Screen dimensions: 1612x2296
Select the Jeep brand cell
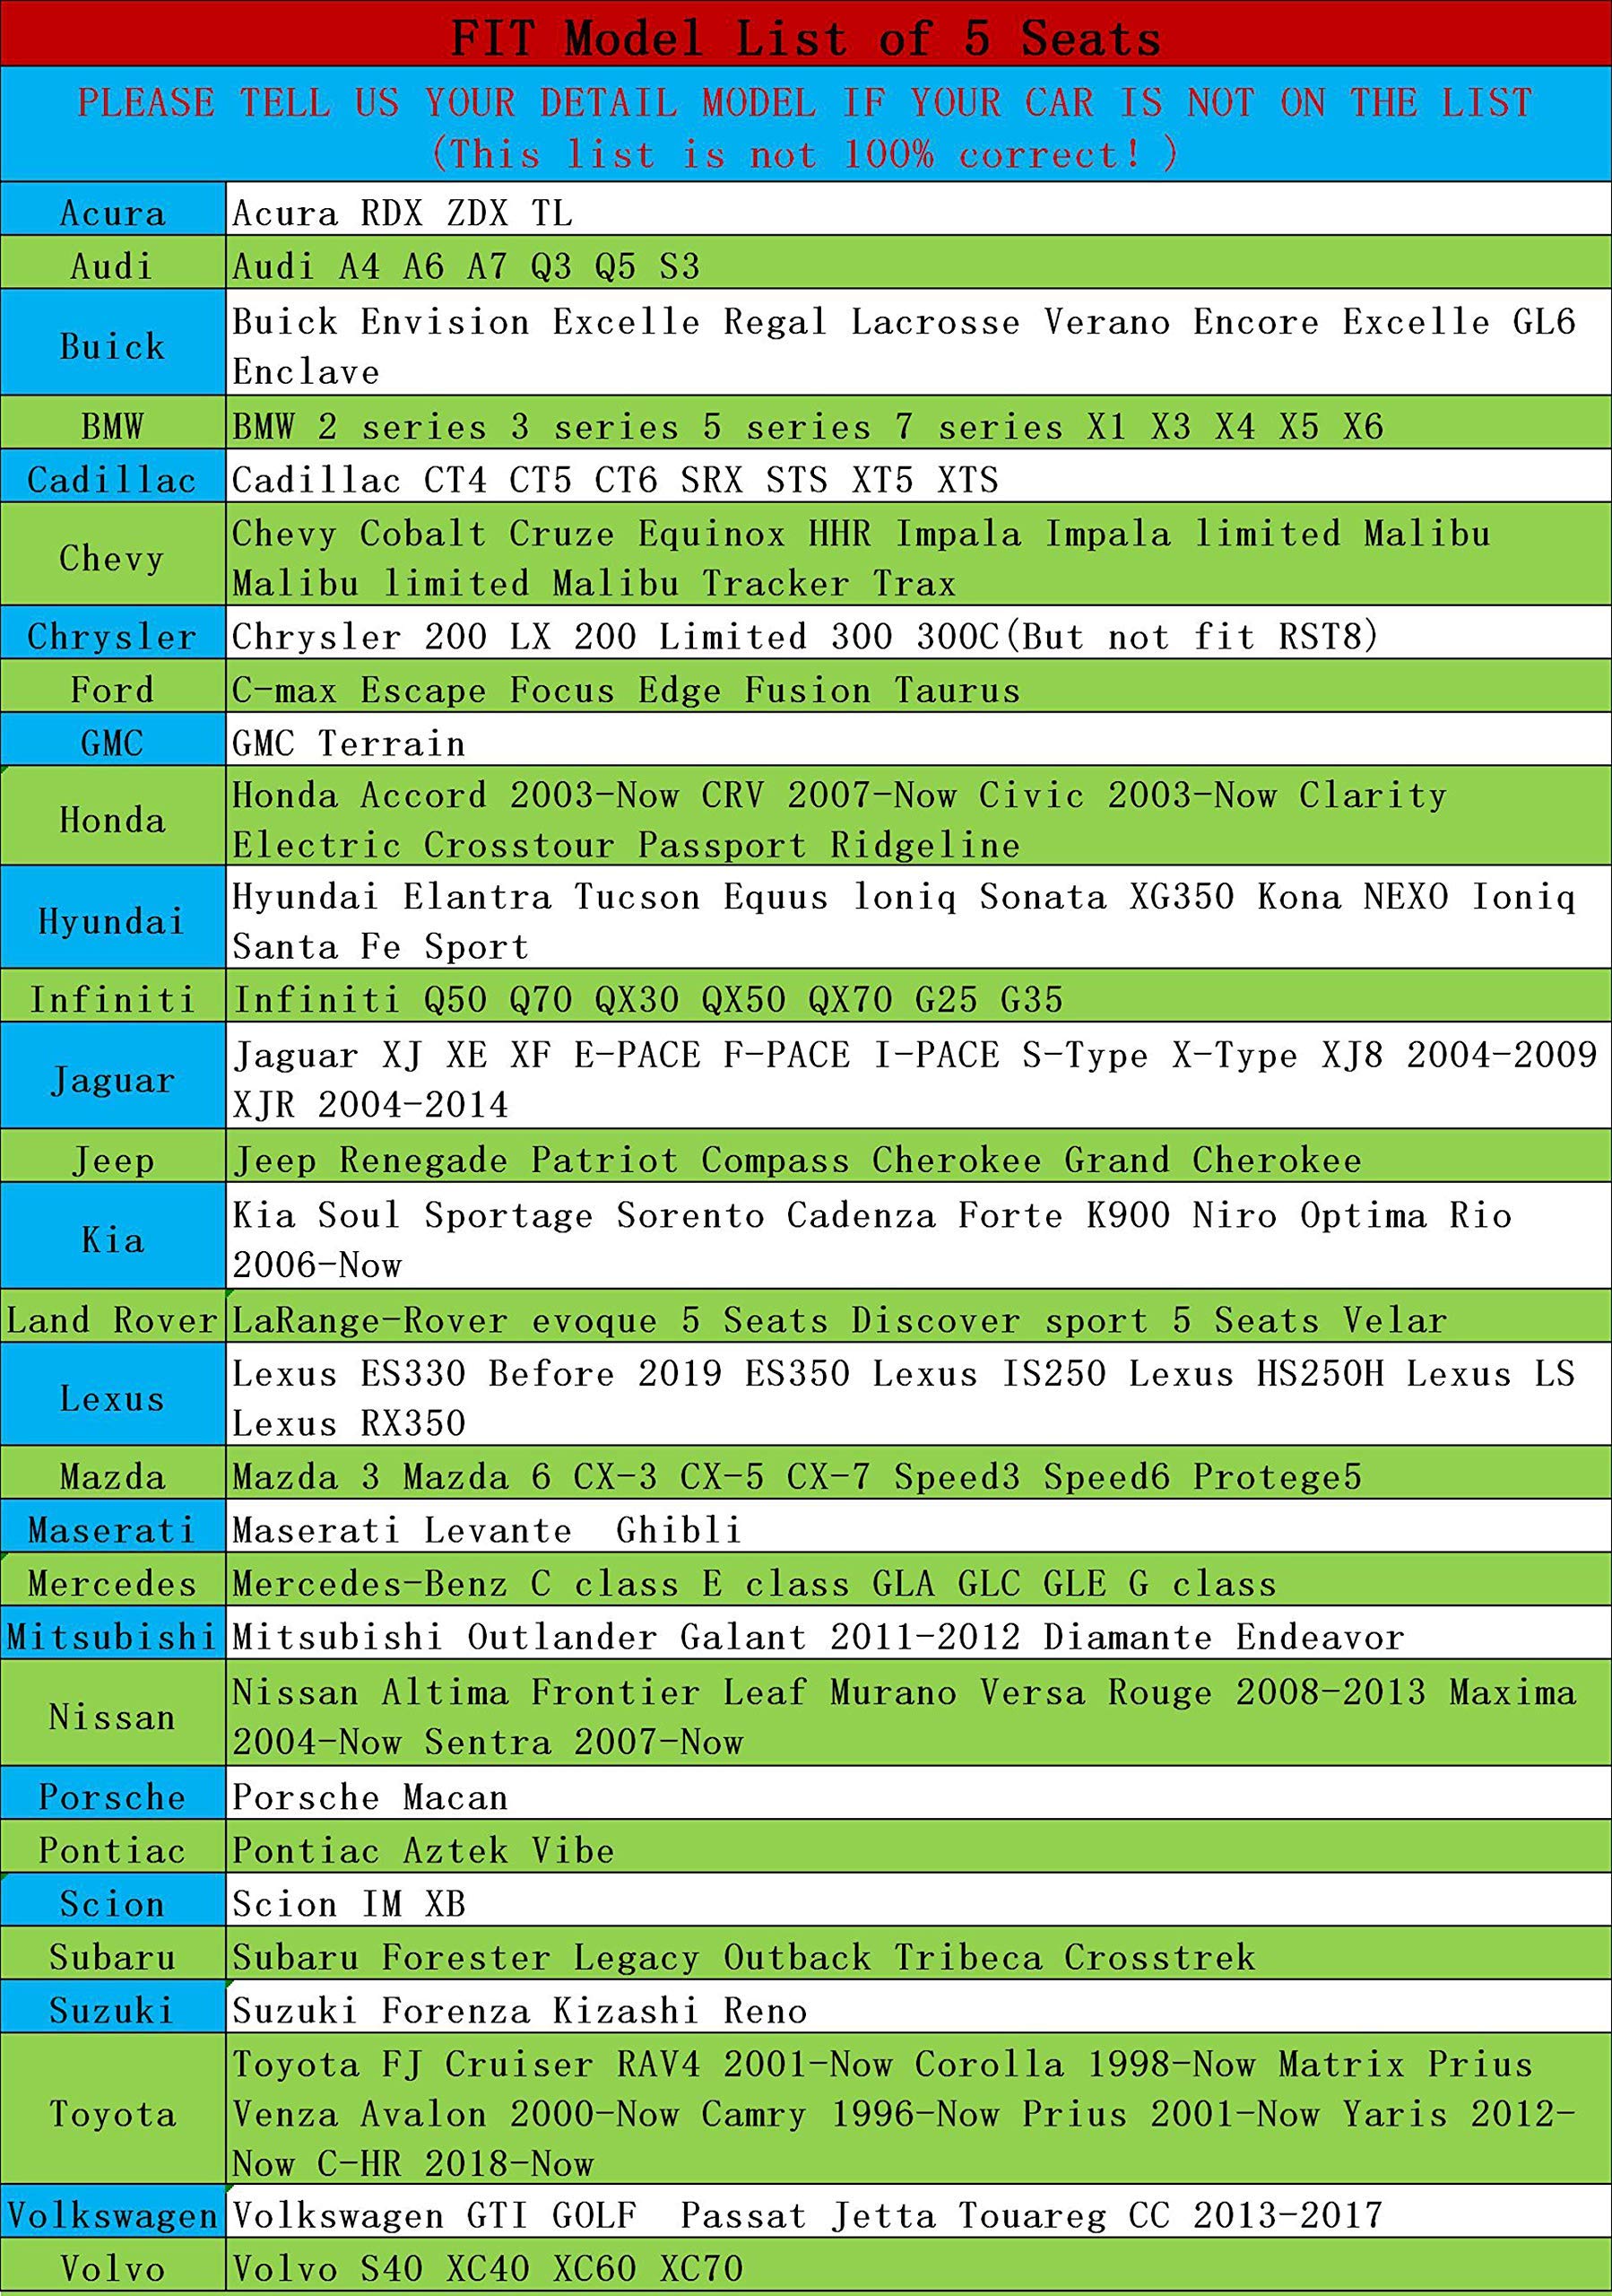113,1157
